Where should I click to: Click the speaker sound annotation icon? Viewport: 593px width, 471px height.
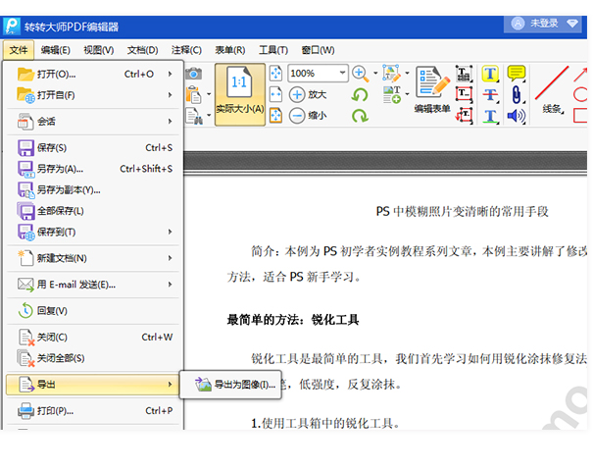517,116
